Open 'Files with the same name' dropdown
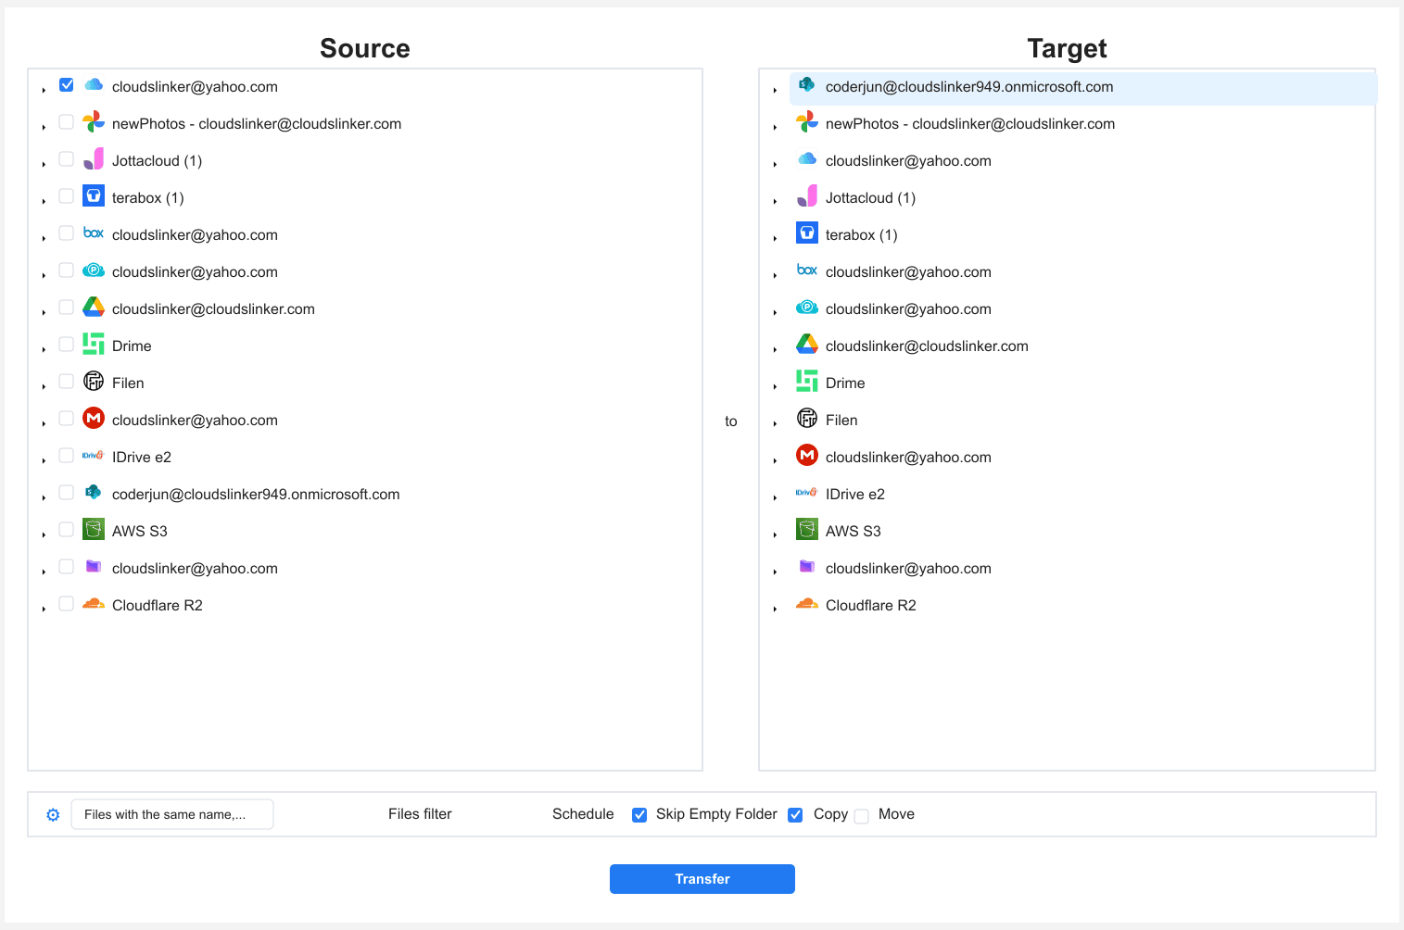 [172, 814]
